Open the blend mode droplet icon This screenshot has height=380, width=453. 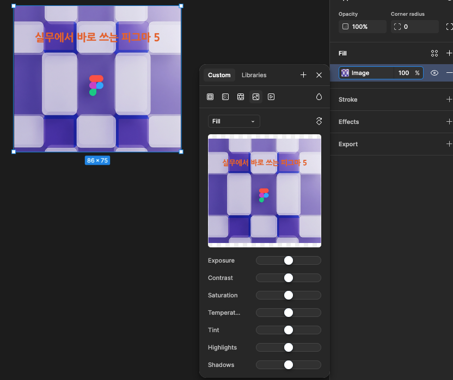tap(319, 97)
